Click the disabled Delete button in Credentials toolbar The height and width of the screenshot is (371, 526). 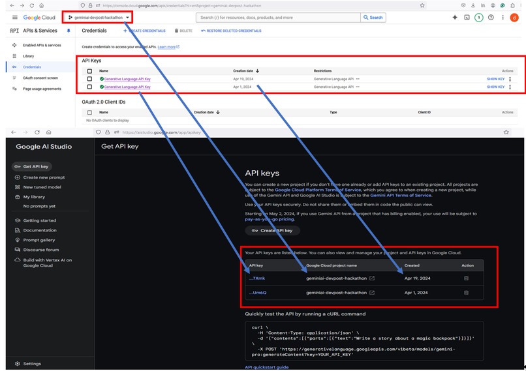click(183, 31)
